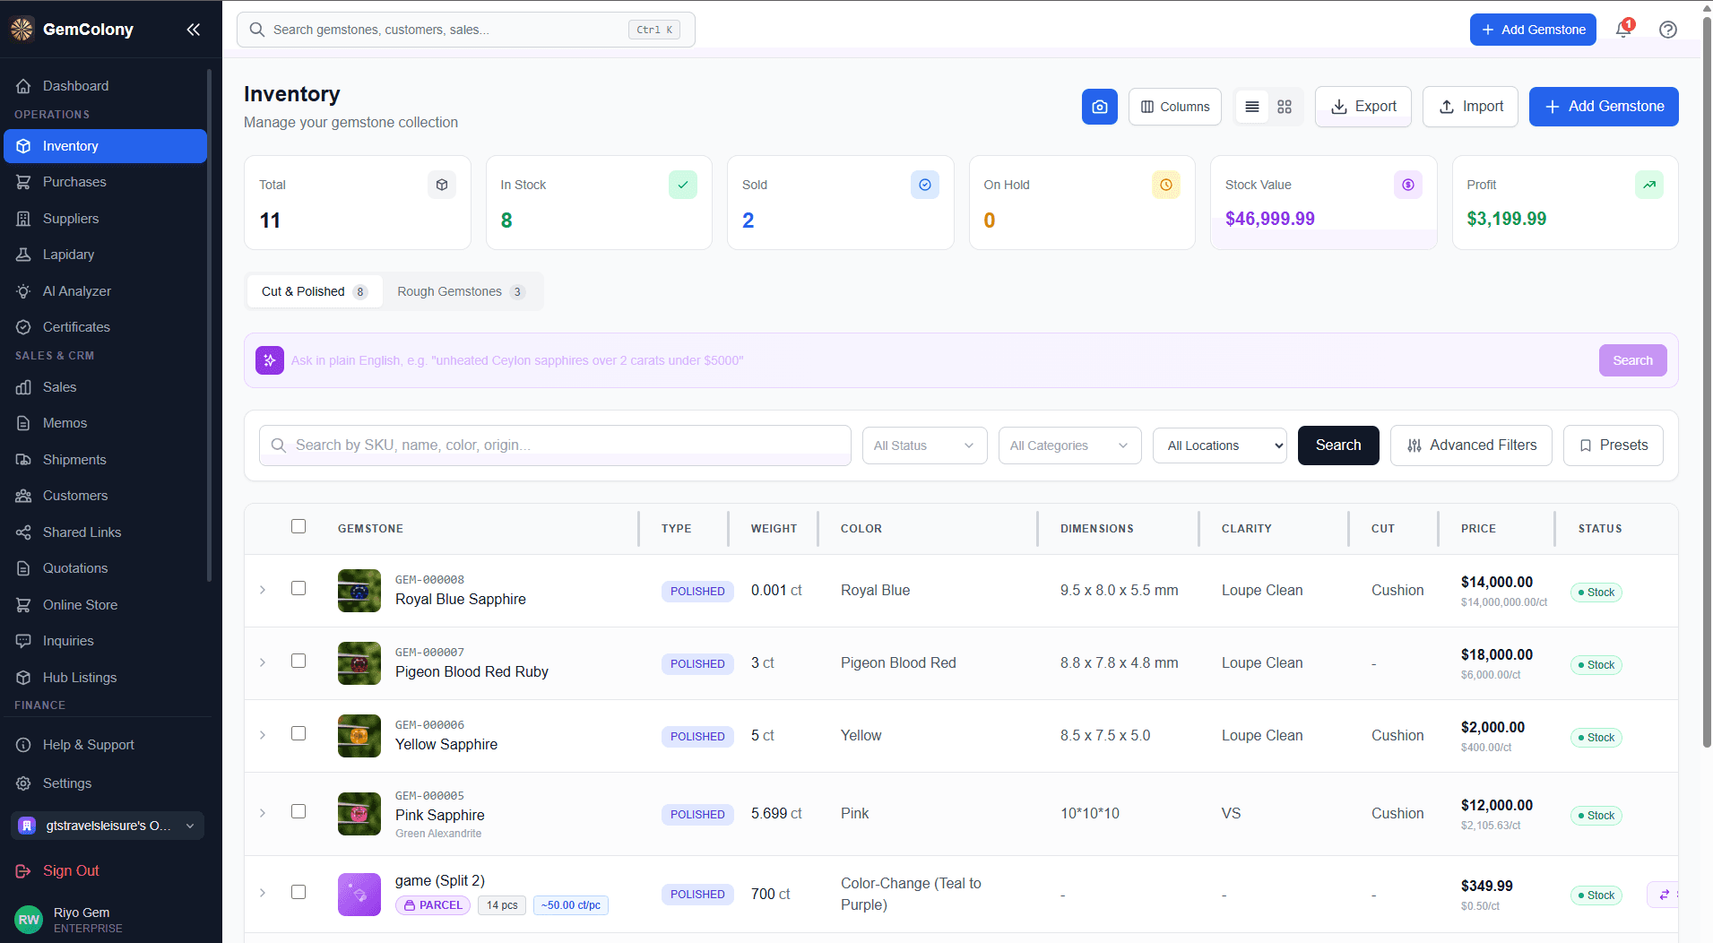Open the notifications bell
This screenshot has height=943, width=1713.
click(x=1623, y=30)
